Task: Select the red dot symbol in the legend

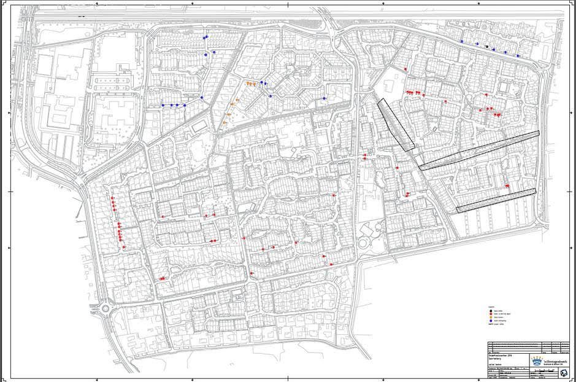Action: tap(490, 313)
